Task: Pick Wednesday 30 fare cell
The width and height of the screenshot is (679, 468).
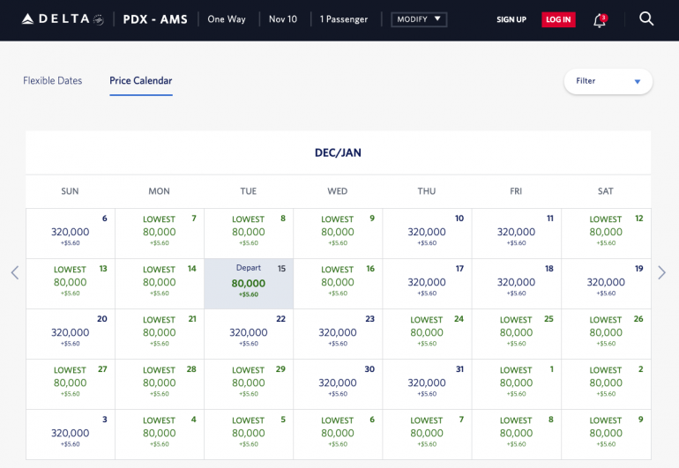Action: tap(338, 383)
